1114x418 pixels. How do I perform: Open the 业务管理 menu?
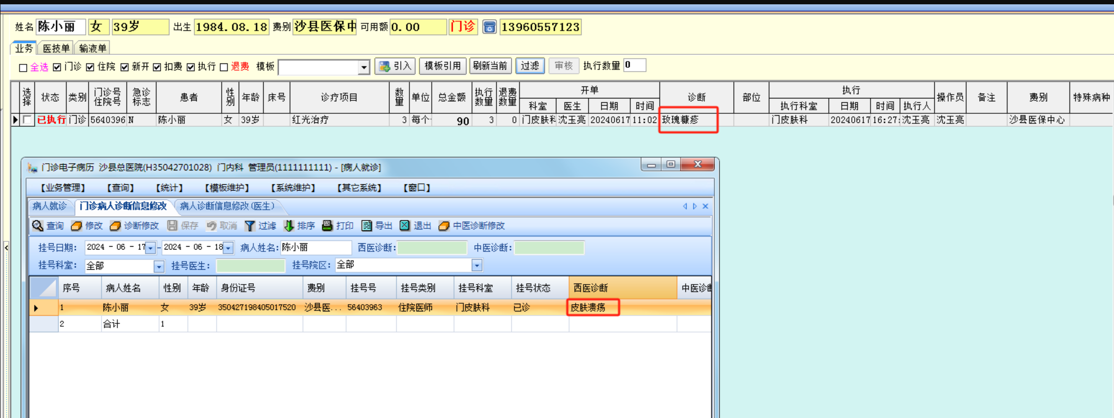pos(63,188)
